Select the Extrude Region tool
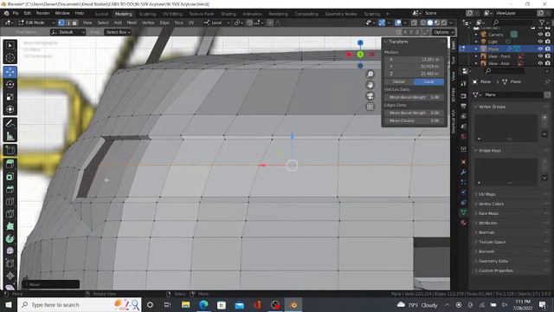554x312 pixels. [x=10, y=164]
